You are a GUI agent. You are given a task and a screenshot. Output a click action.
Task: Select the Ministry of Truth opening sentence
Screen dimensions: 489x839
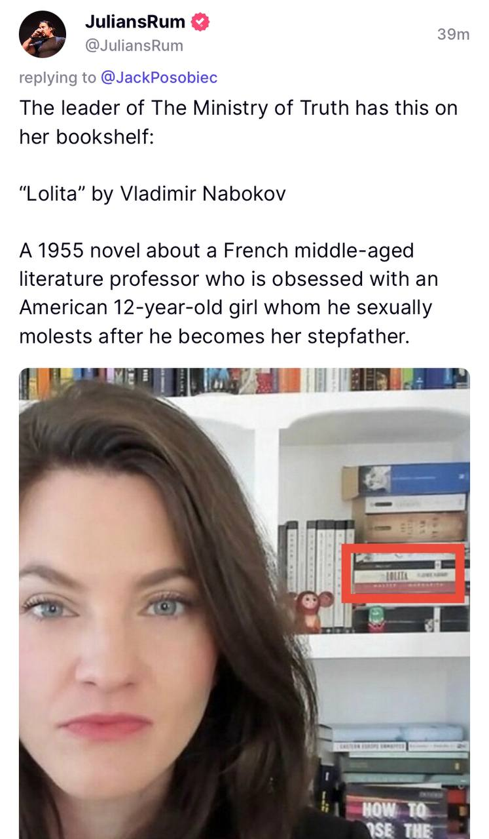click(x=238, y=122)
